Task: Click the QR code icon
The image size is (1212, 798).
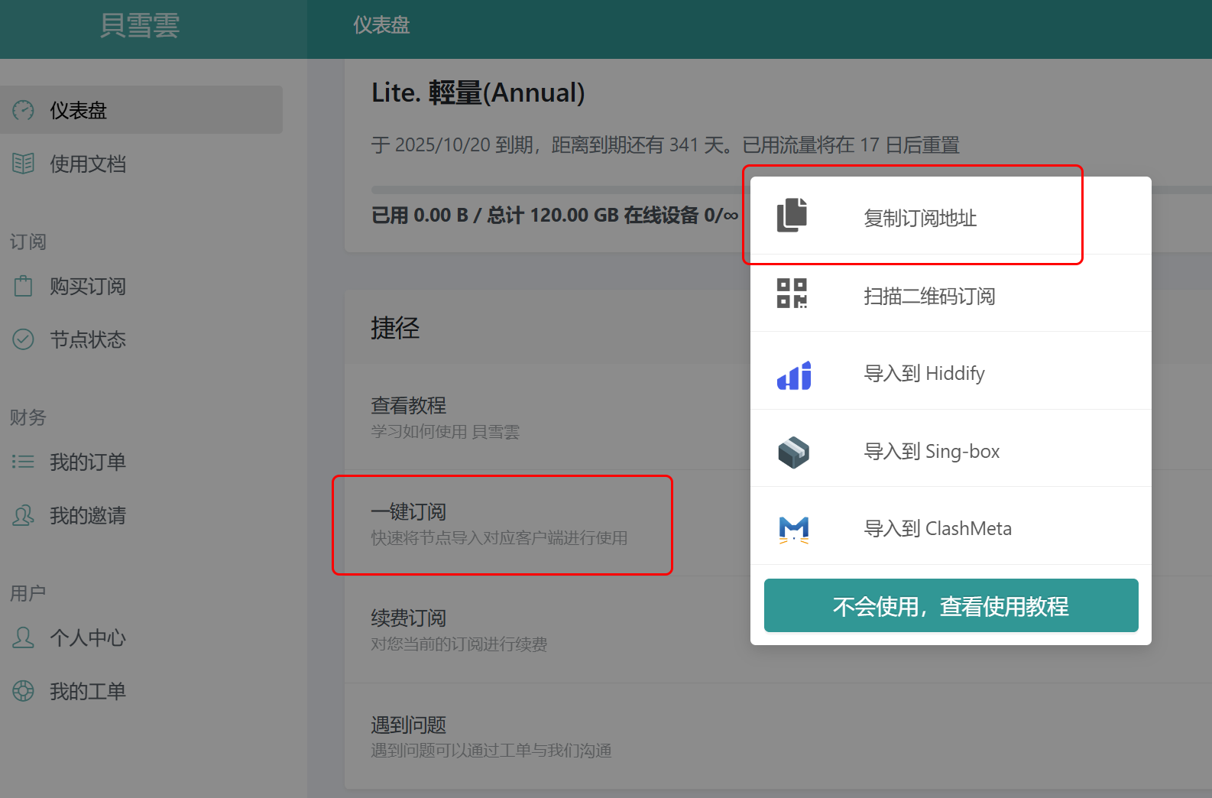Action: point(792,294)
